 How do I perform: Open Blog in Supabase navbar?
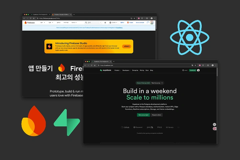152,70
